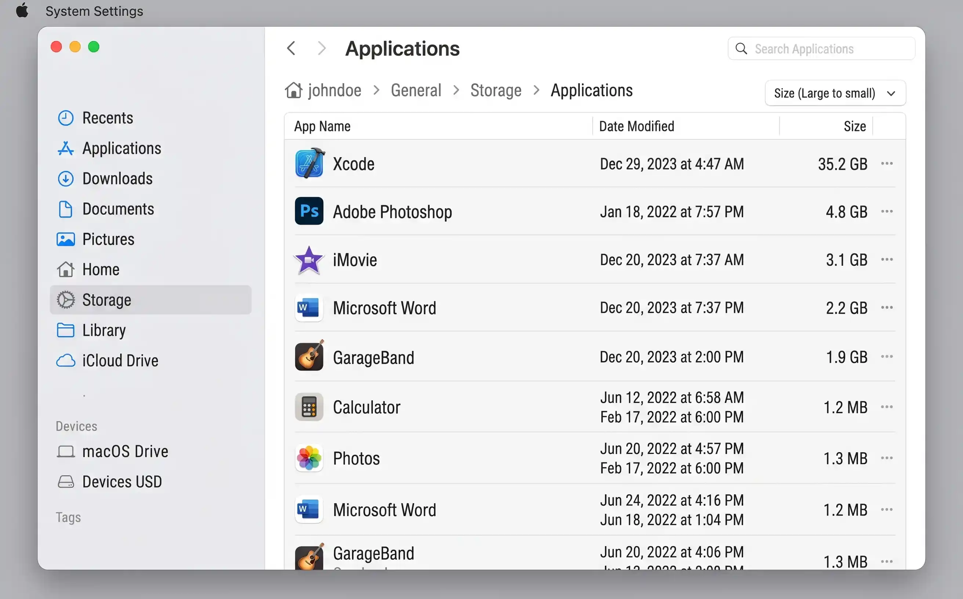This screenshot has width=963, height=599.
Task: Select Pictures label in the sidebar
Action: [x=109, y=239]
